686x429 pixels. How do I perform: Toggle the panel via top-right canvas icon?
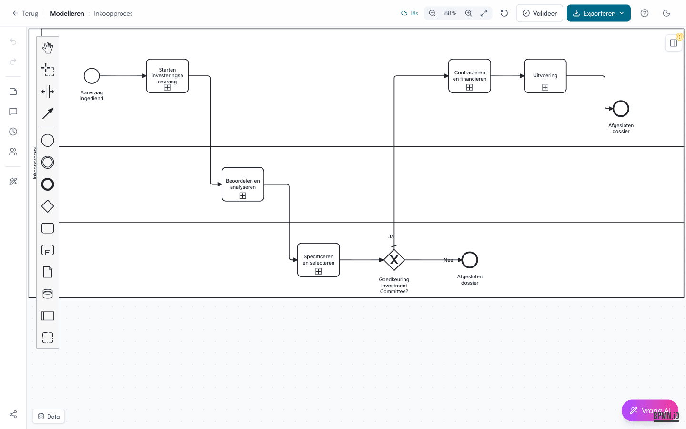tap(674, 43)
